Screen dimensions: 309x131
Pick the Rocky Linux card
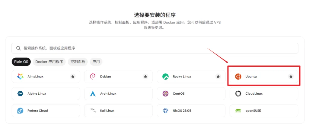click(x=191, y=77)
